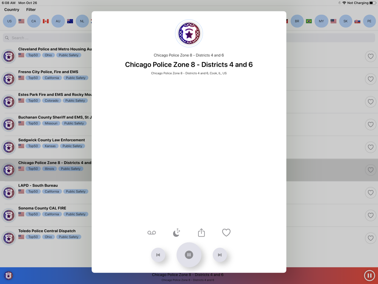Tap Sonoma County CAL FIRE badge icon
The width and height of the screenshot is (378, 284).
[x=9, y=215]
